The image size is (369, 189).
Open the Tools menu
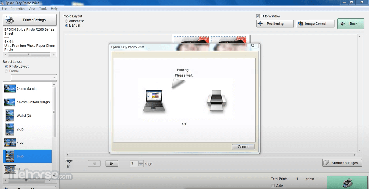(43, 9)
